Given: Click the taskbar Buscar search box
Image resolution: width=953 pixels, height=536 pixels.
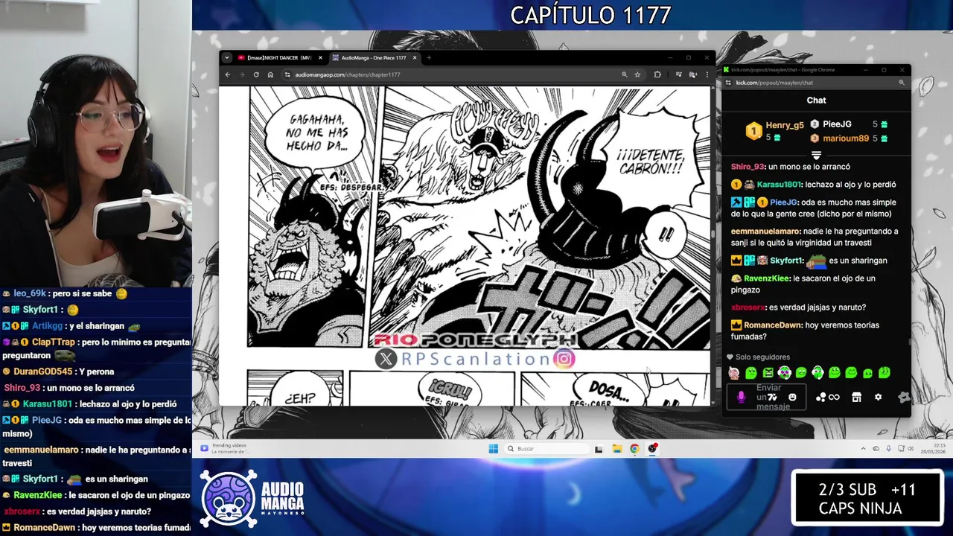Looking at the screenshot, I should coord(546,448).
